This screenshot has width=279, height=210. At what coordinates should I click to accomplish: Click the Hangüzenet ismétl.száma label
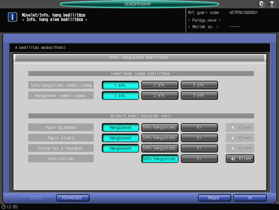coord(61,96)
